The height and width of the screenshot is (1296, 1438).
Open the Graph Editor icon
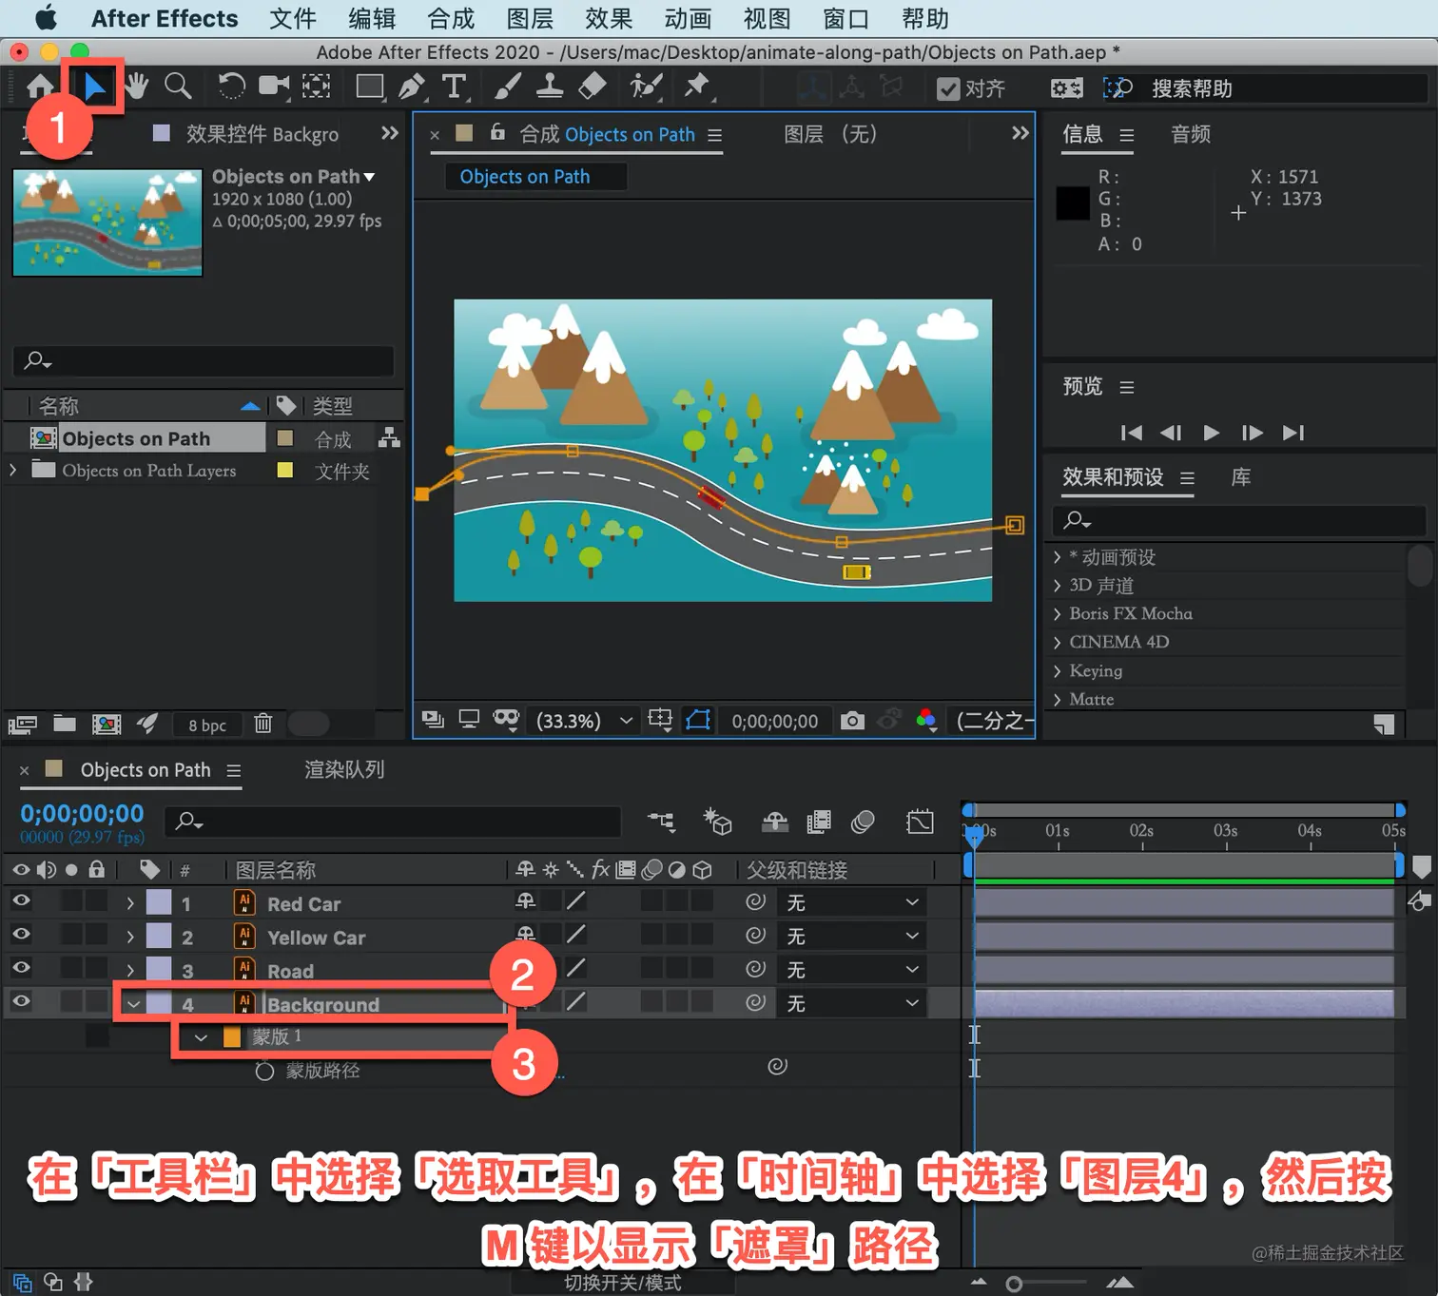point(921,822)
